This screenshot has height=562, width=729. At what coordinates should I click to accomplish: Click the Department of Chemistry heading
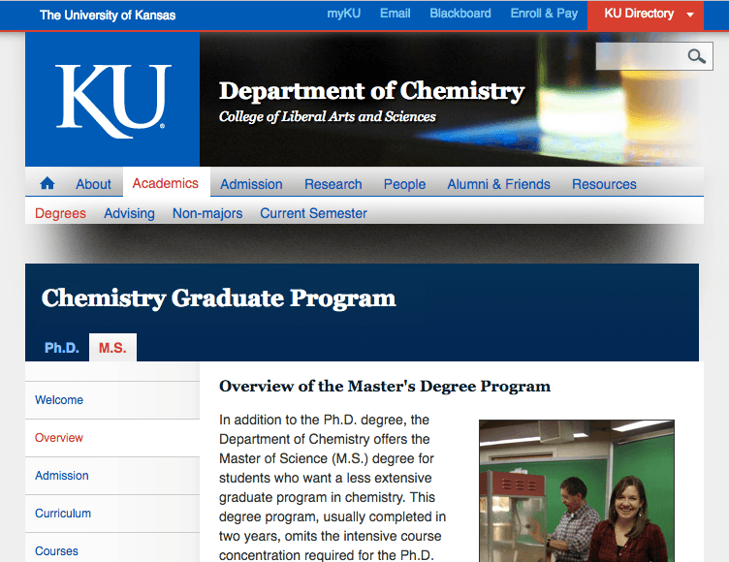tap(372, 91)
